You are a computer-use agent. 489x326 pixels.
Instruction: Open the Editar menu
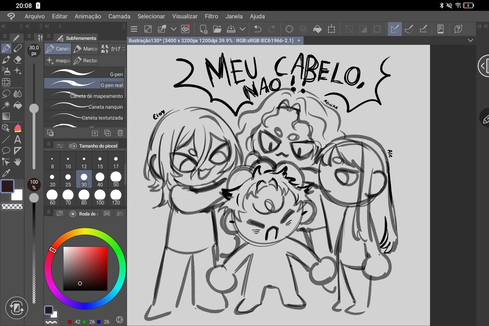pyautogui.click(x=60, y=16)
